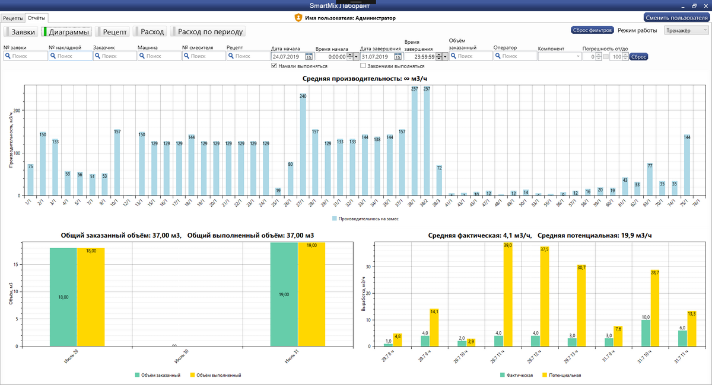Open the Режим работы dropdown

[686, 30]
